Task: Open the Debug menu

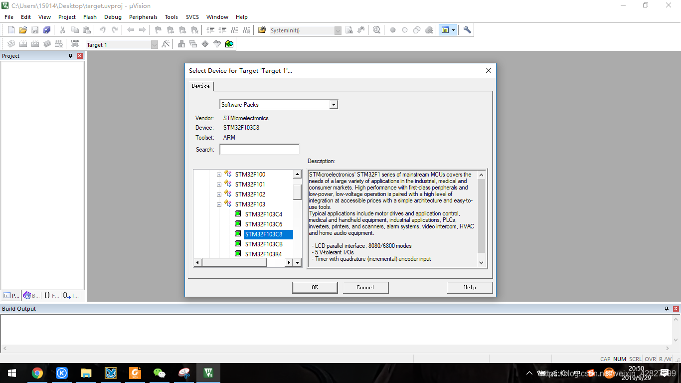Action: (113, 17)
